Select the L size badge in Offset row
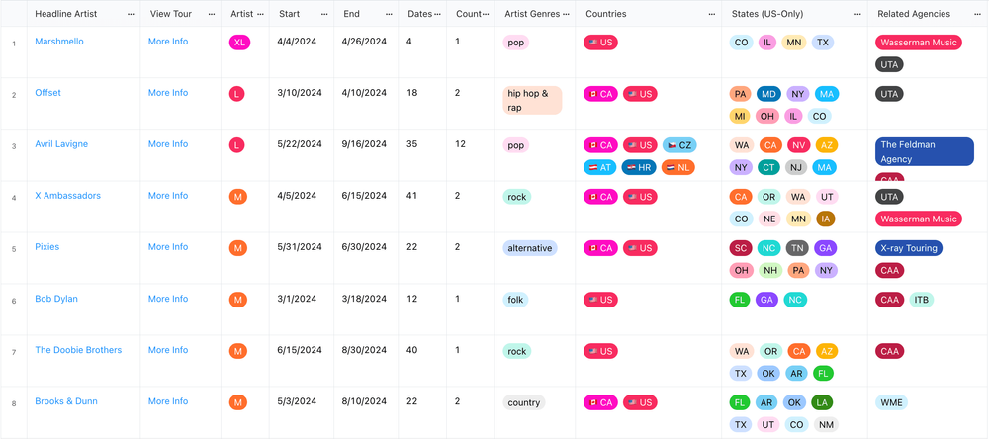 coord(236,94)
